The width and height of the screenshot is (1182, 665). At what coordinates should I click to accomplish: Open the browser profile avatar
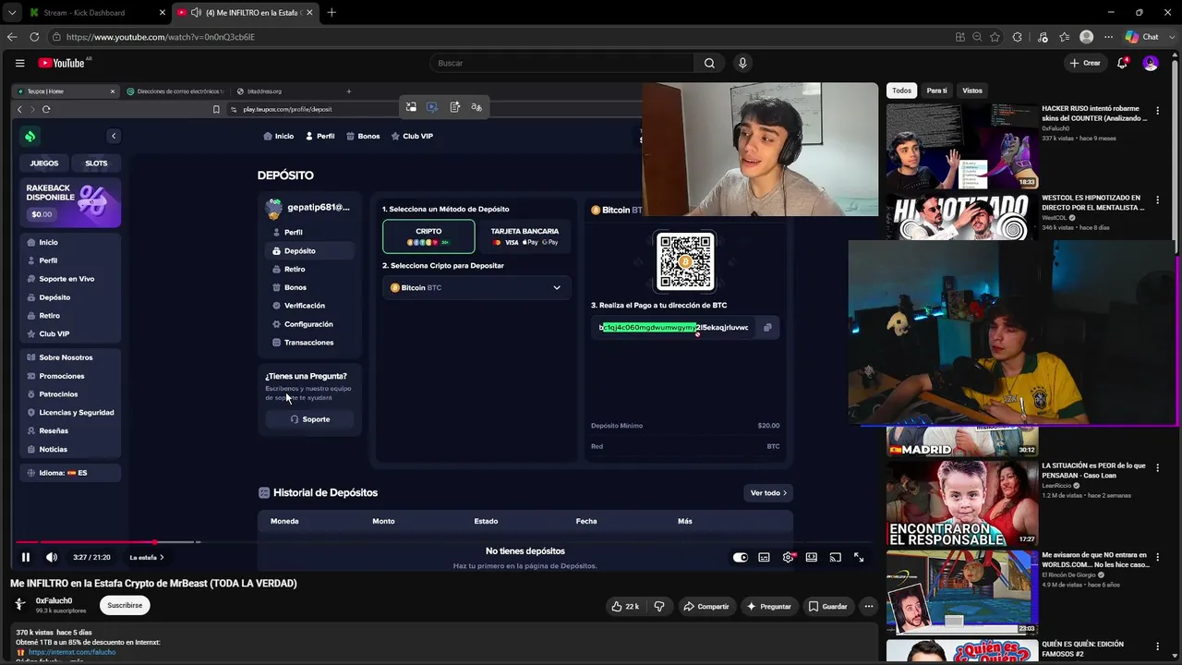coord(1086,37)
